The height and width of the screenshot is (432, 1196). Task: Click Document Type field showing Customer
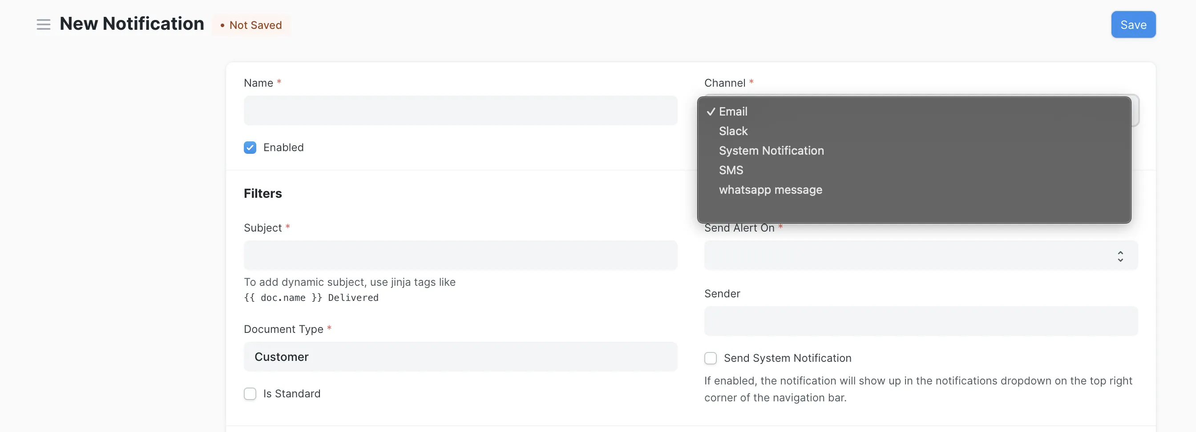[x=460, y=356]
